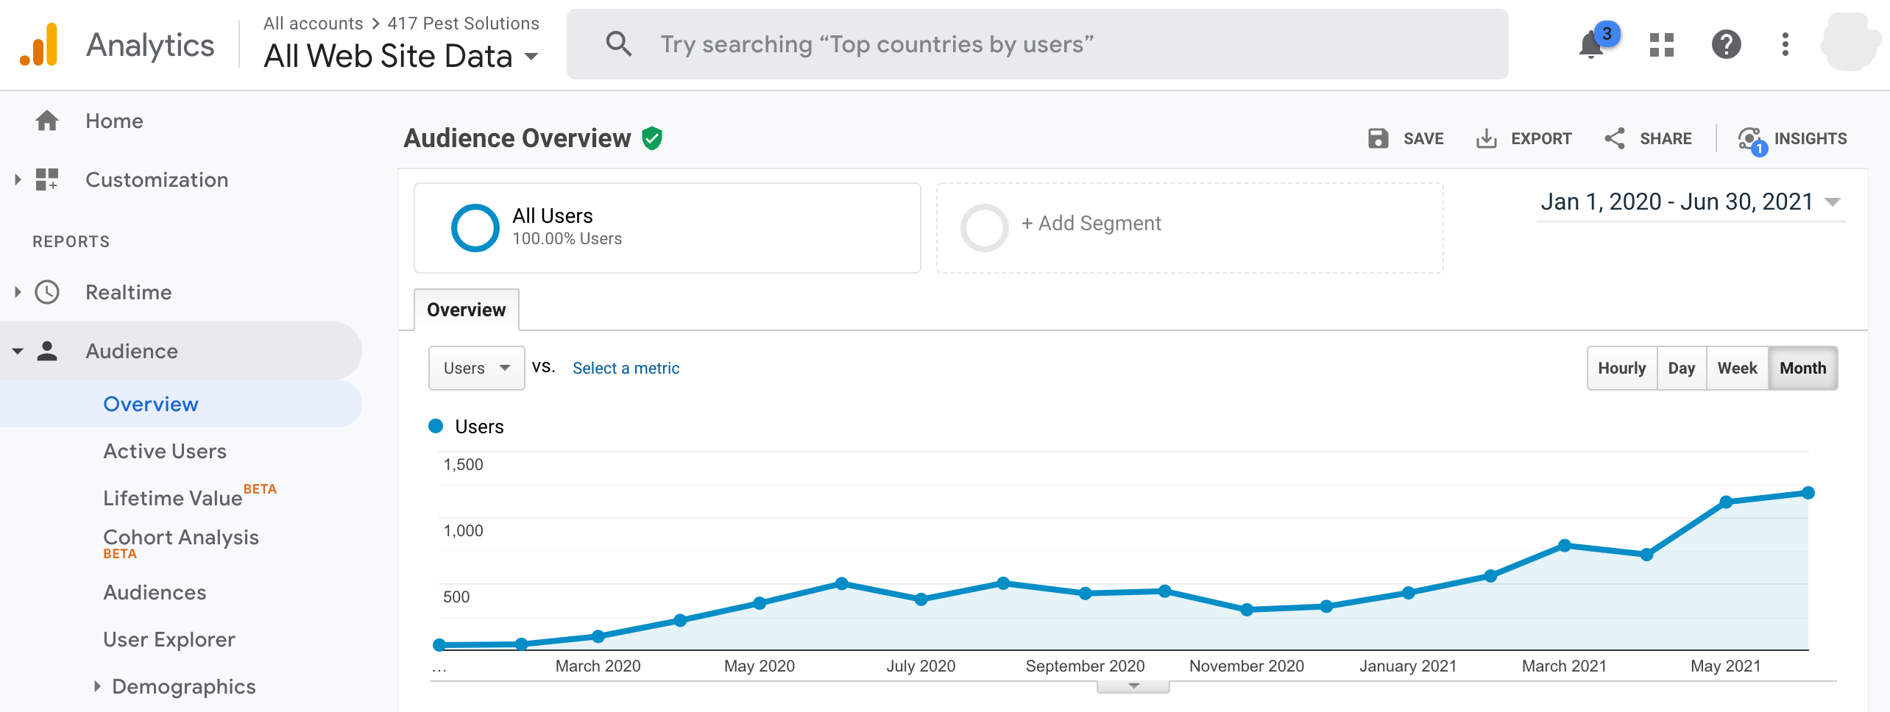The image size is (1890, 712).
Task: Open the Google apps grid
Action: point(1661,45)
